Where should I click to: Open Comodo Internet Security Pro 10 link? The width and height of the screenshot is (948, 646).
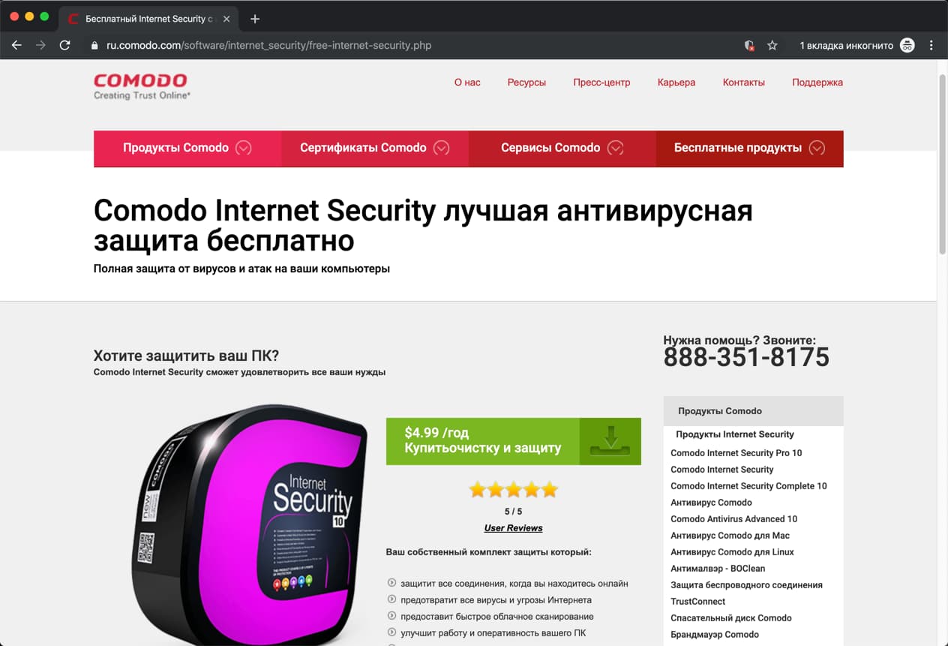[736, 453]
